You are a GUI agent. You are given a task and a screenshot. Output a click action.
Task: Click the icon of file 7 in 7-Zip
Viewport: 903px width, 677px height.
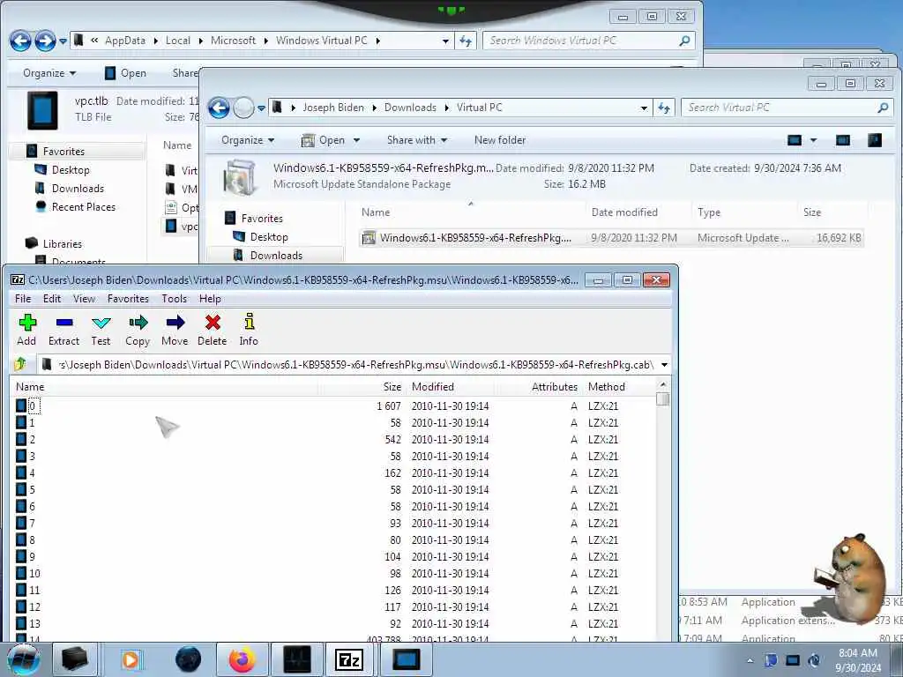tap(21, 524)
